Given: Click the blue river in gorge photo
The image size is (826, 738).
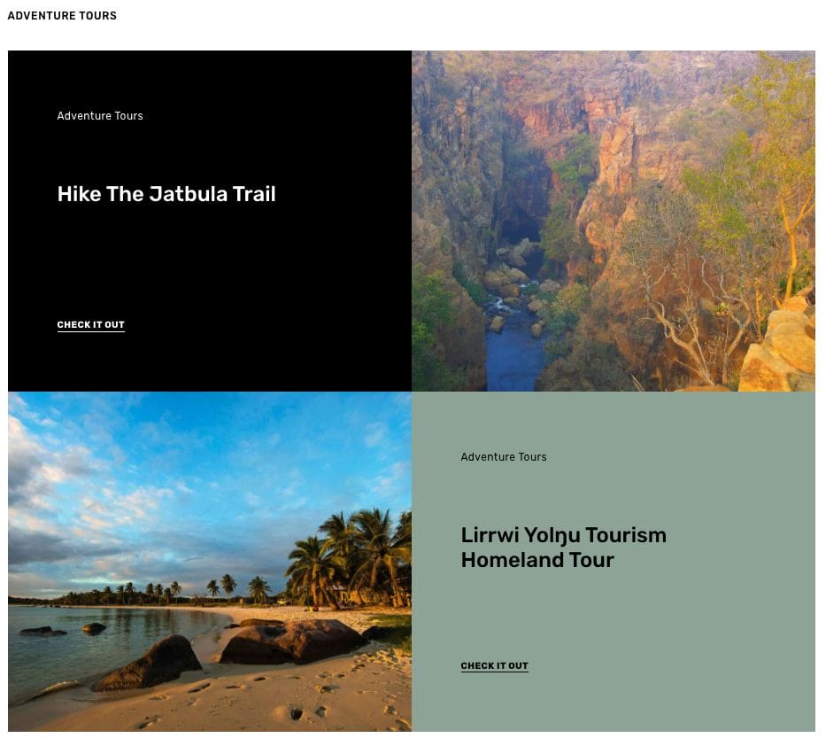Looking at the screenshot, I should pos(513,353).
